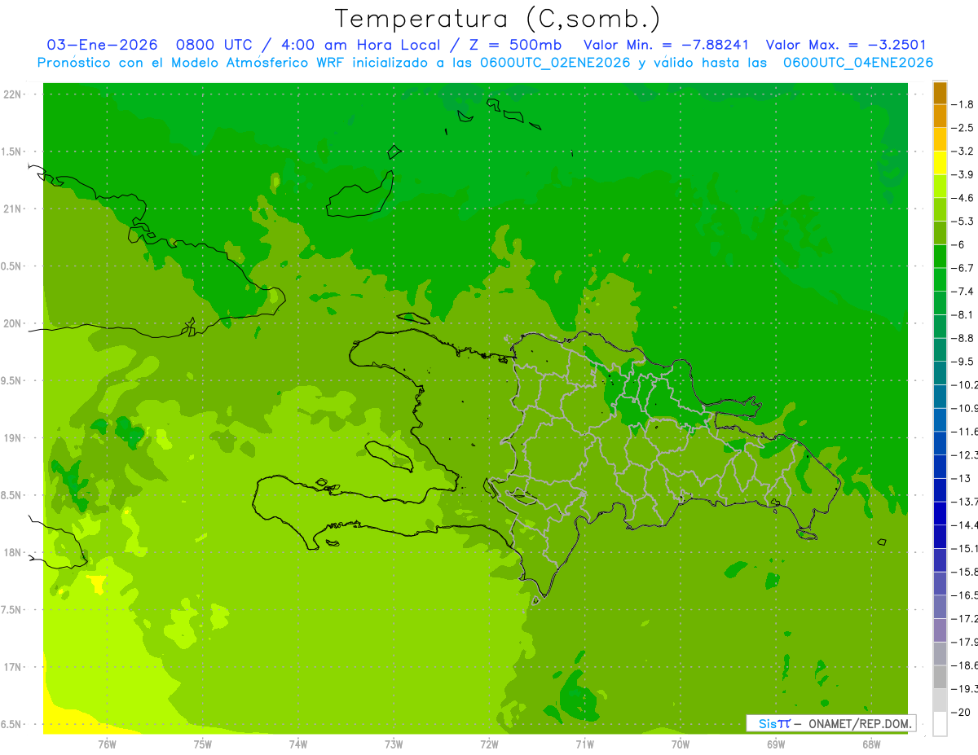Click the "-7.4" colorbar value

point(963,292)
